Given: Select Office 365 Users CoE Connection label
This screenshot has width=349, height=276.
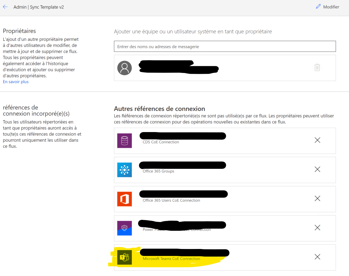Looking at the screenshot, I should 171,200.
